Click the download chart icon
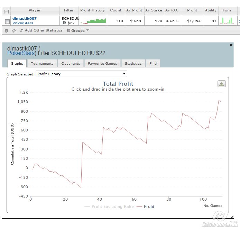The width and height of the screenshot is (240, 229). (x=221, y=84)
